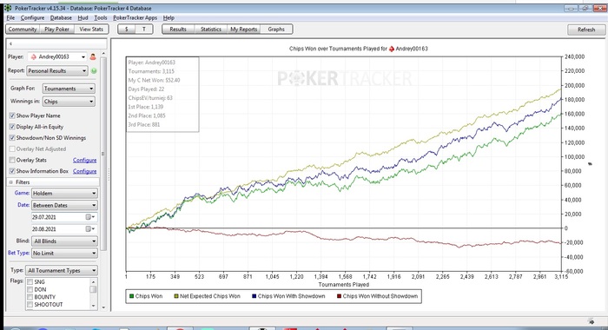The image size is (608, 330).
Task: Click the Refresh button
Action: (586, 30)
